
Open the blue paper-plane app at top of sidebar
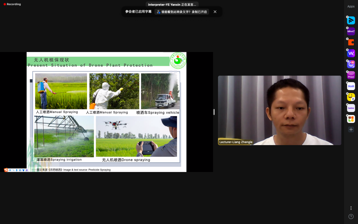pyautogui.click(x=351, y=20)
